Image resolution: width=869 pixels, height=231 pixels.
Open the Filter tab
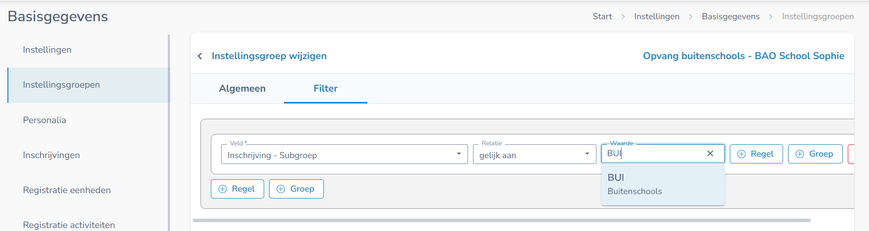click(x=325, y=89)
